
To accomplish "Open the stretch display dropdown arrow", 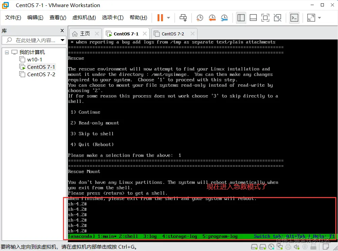I will pyautogui.click(x=319, y=18).
